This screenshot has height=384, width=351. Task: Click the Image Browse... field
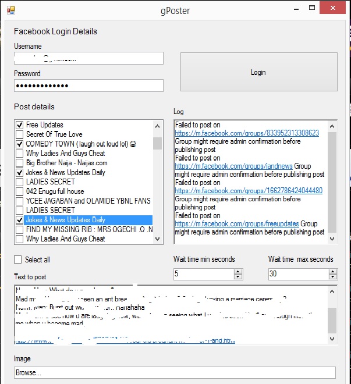(175, 373)
